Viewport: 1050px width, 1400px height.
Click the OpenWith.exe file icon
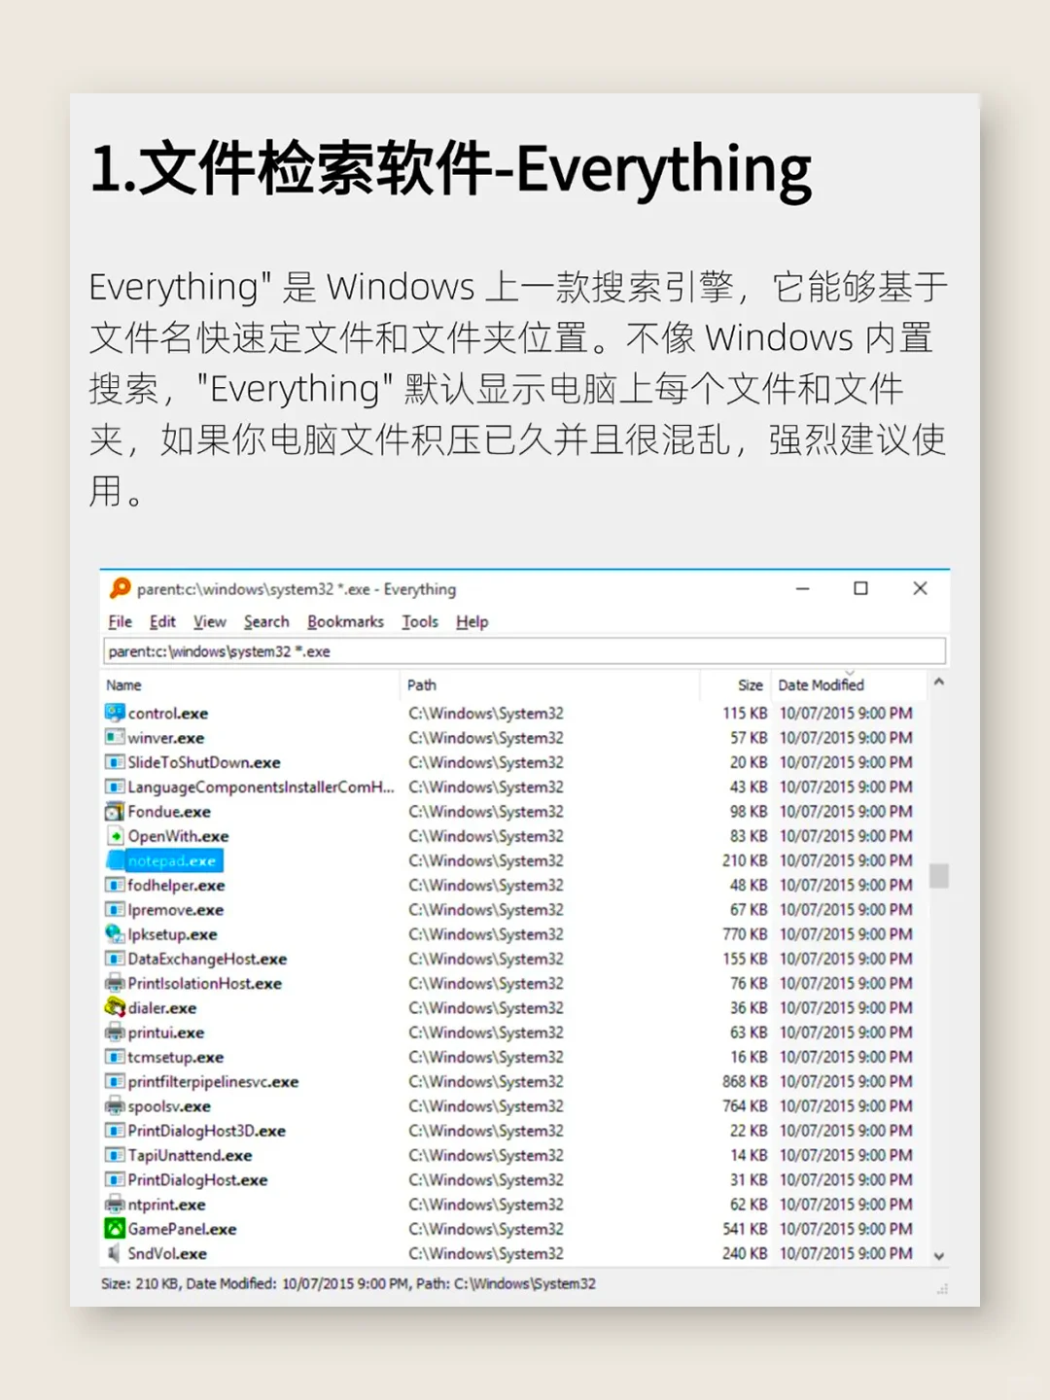(x=115, y=835)
